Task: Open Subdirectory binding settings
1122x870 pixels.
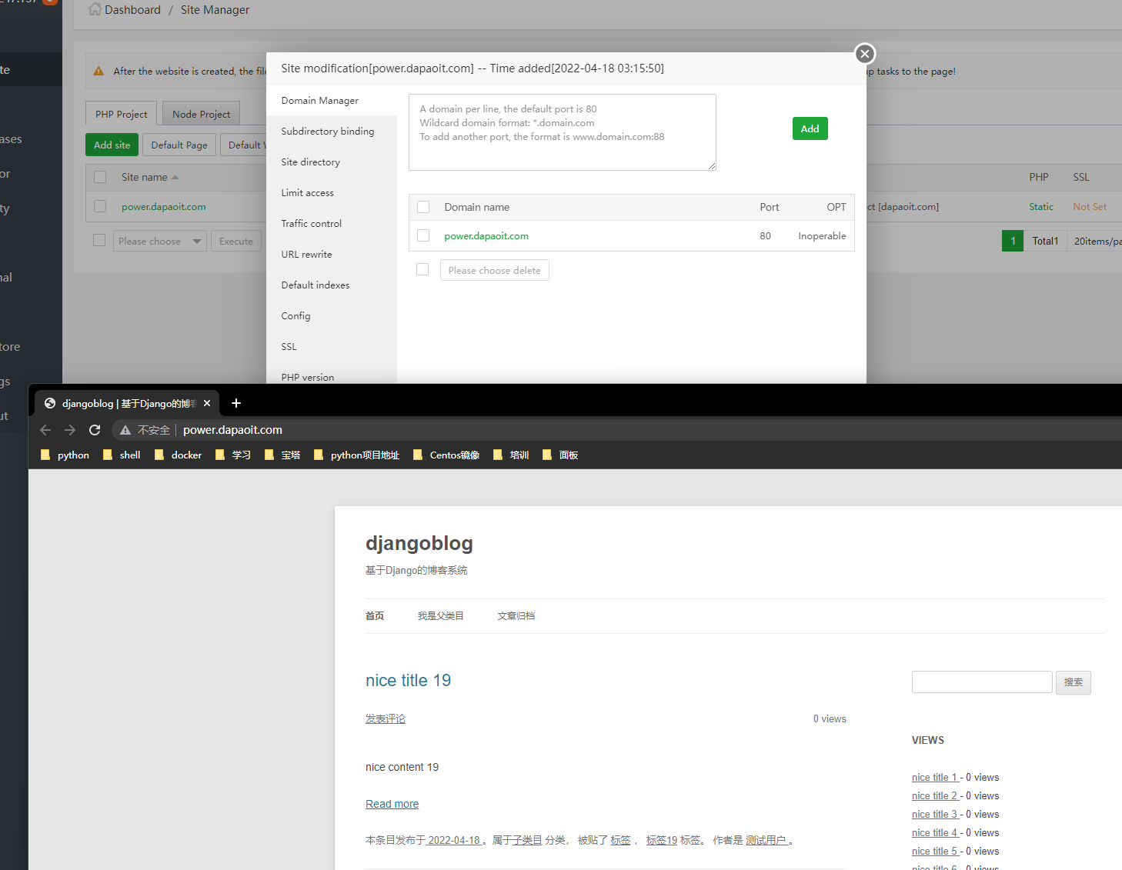Action: [332, 132]
